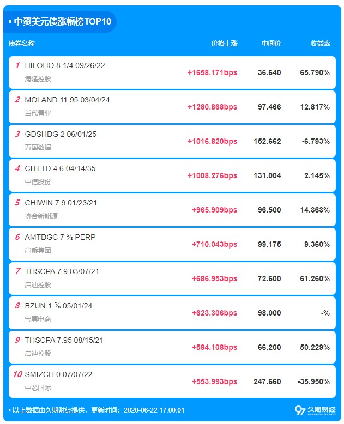The height and width of the screenshot is (424, 344).
Task: Click the 中间价 column header
Action: [x=271, y=44]
